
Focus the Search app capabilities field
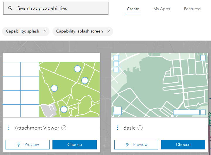tap(59, 8)
